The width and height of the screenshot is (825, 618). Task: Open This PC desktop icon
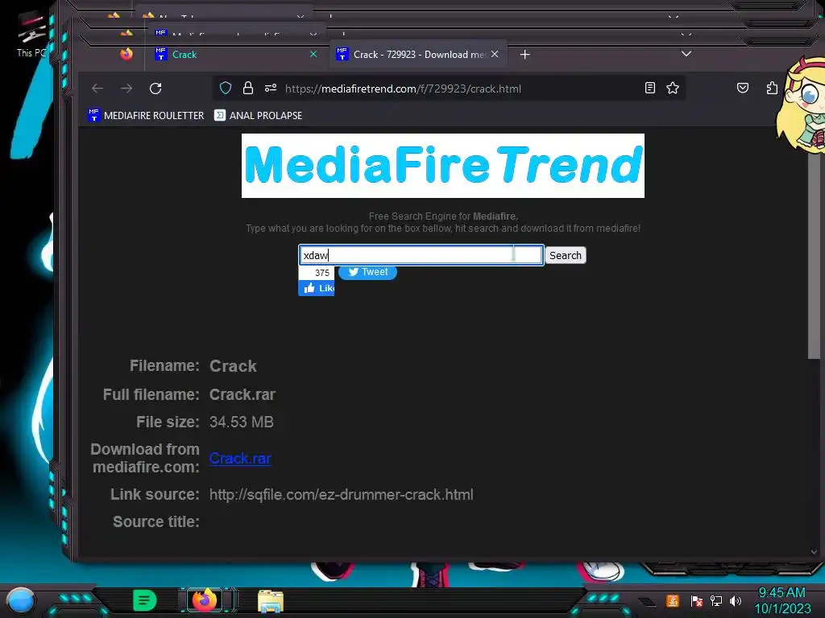(x=31, y=34)
